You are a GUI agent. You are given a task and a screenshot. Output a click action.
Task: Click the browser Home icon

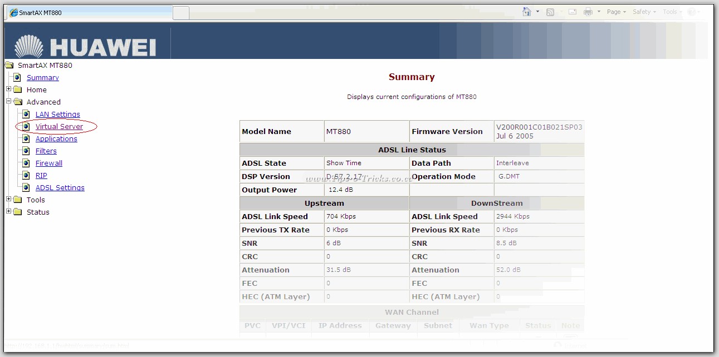coord(527,12)
